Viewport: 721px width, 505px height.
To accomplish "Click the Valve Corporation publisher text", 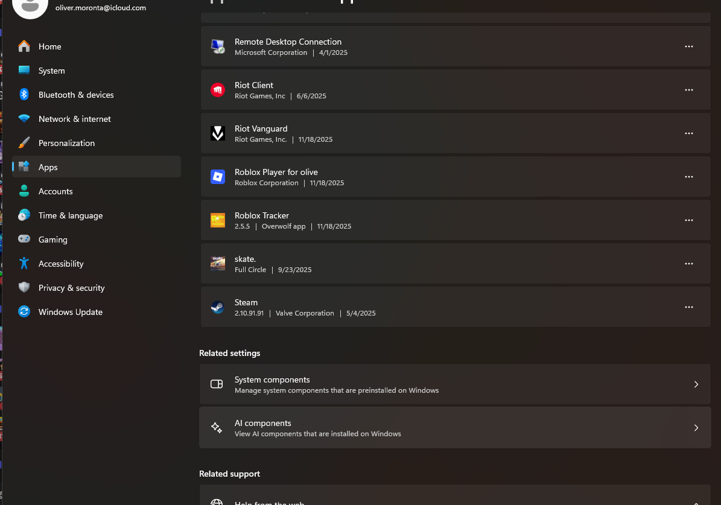I will click(305, 313).
